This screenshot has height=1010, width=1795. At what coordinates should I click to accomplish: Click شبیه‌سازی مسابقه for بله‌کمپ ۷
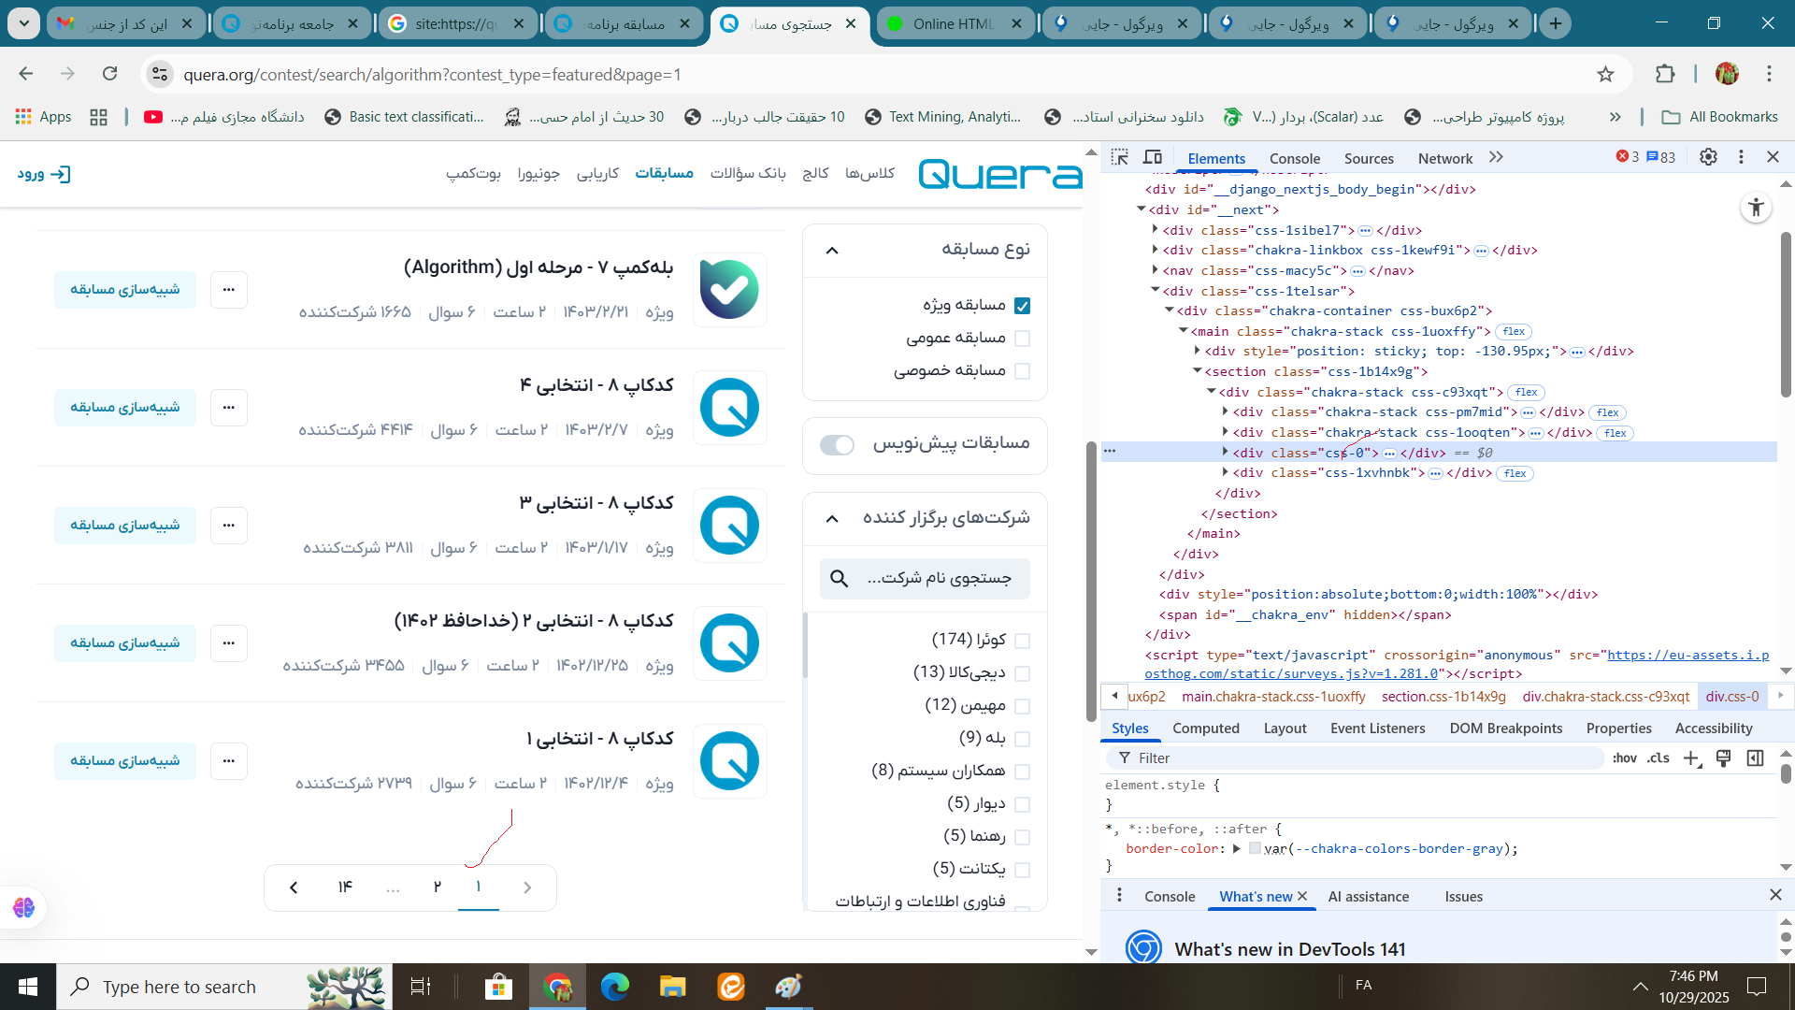[x=124, y=290]
